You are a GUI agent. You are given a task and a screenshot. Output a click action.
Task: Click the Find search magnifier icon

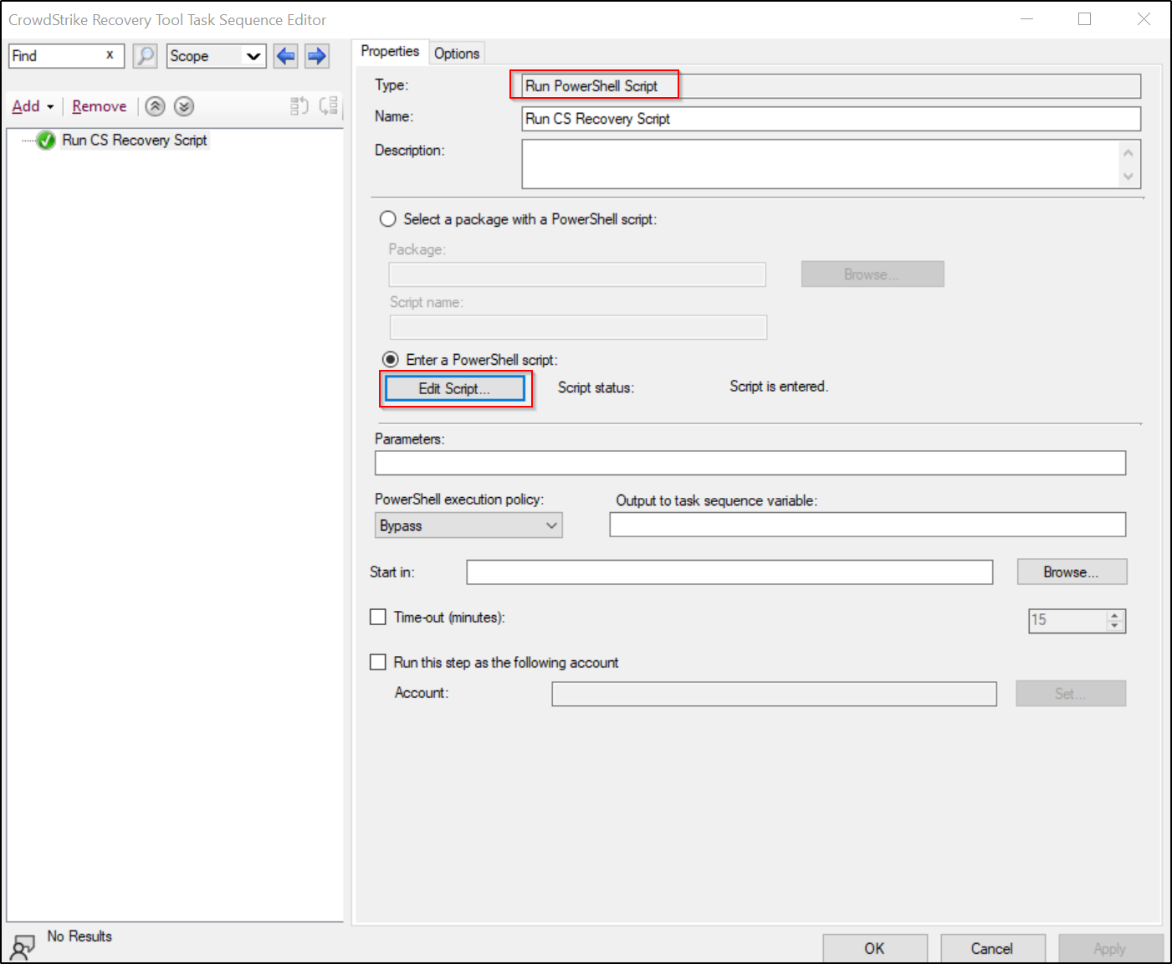coord(145,56)
